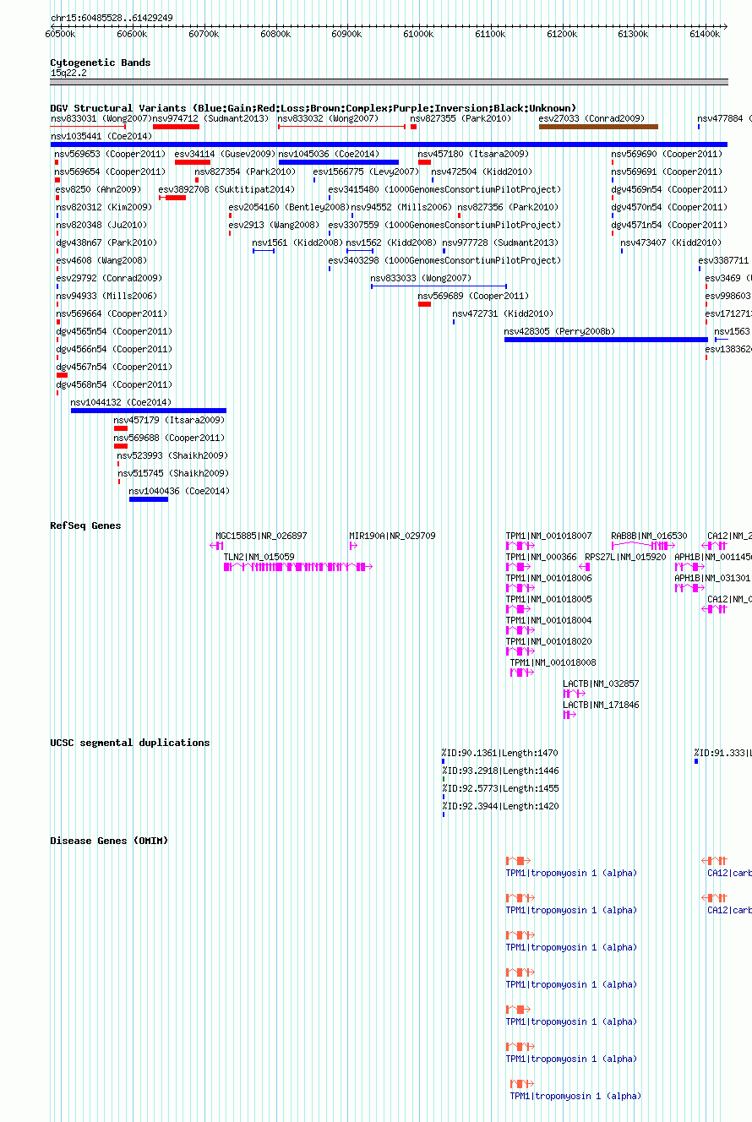The width and height of the screenshot is (752, 1122).
Task: Open gene MIR190A|NR_029709 label
Action: (x=393, y=536)
